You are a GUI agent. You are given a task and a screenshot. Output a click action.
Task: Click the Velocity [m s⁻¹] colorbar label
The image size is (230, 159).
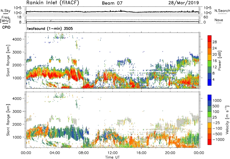point(227,120)
